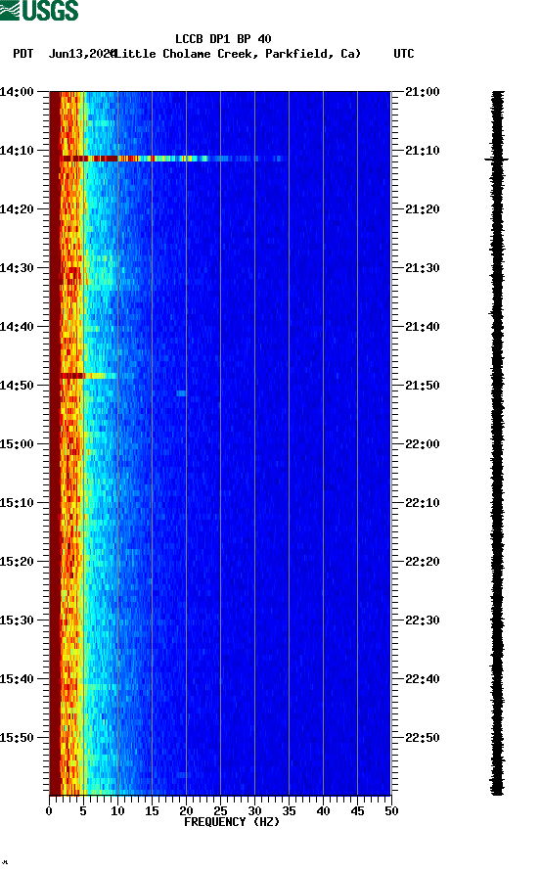Click the 14:40 PDT time label
This screenshot has height=873, width=540.
[17, 327]
